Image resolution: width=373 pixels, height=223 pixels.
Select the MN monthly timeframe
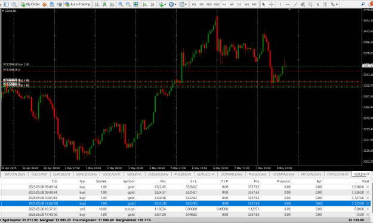tap(254, 4)
